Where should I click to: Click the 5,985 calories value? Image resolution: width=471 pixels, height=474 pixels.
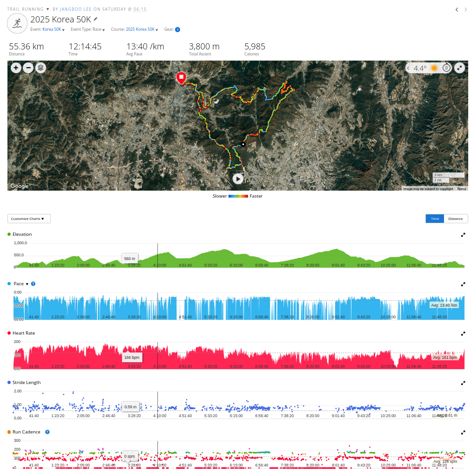click(255, 47)
